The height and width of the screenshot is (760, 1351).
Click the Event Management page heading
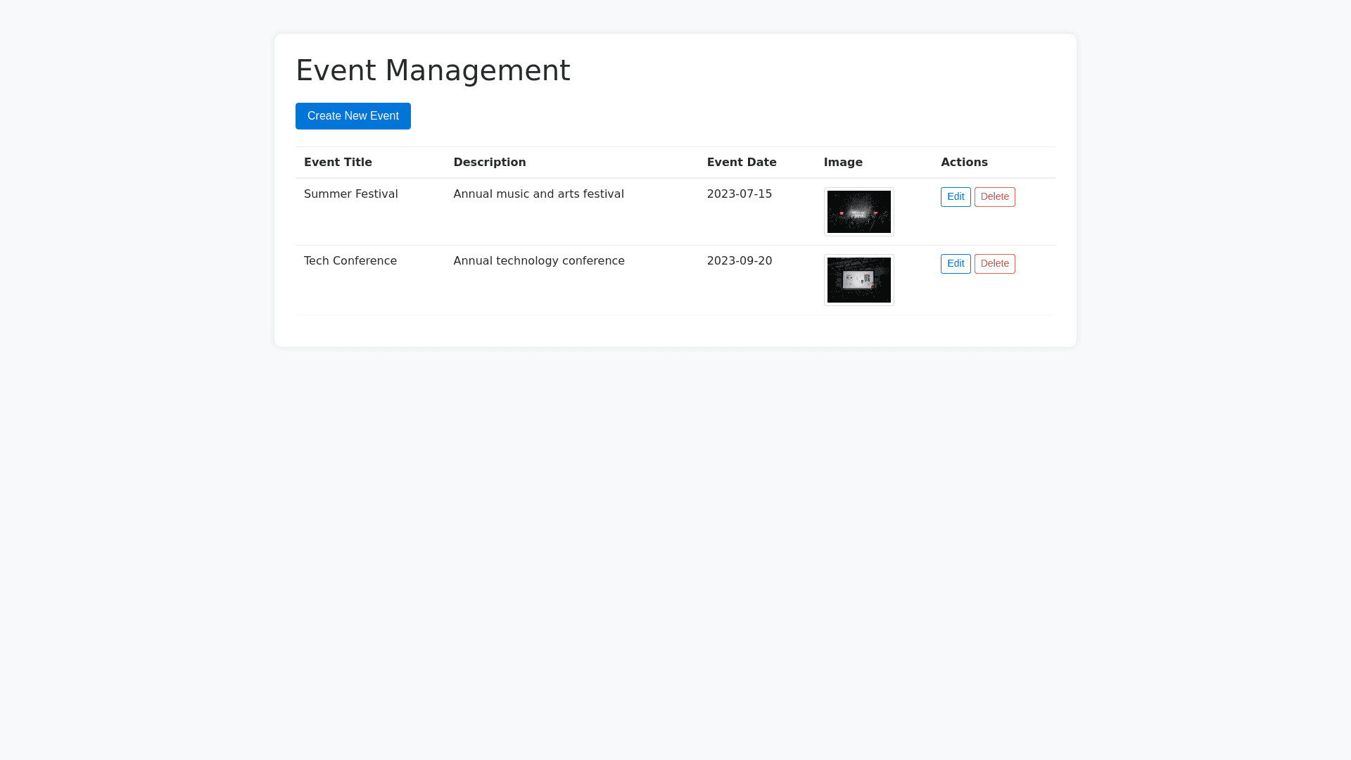pyautogui.click(x=433, y=70)
